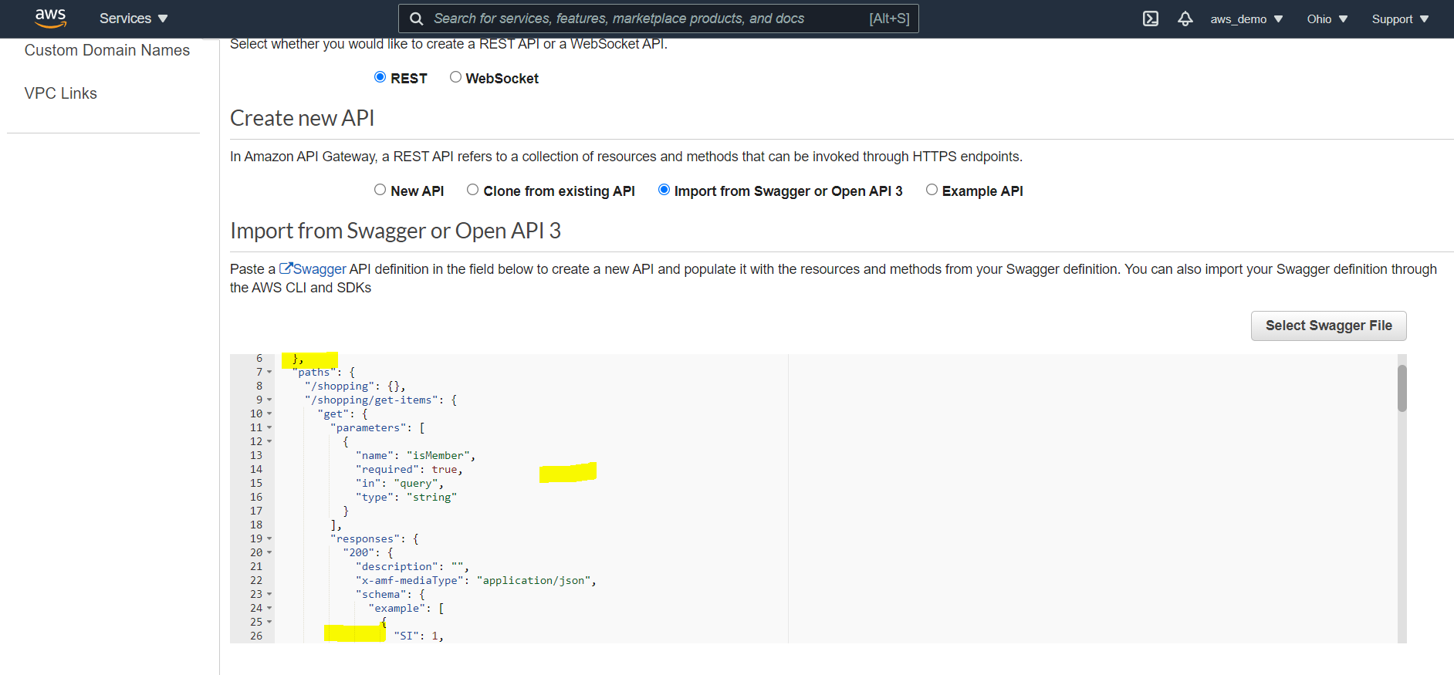This screenshot has height=675, width=1454.
Task: Click the "in": "query" line
Action: click(400, 483)
